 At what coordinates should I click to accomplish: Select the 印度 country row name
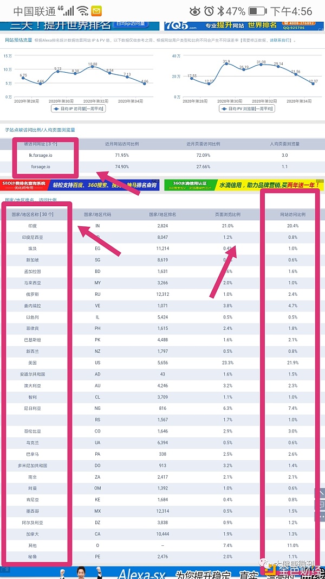point(32,226)
